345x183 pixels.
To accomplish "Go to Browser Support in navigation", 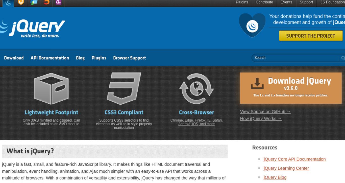I will point(130,58).
